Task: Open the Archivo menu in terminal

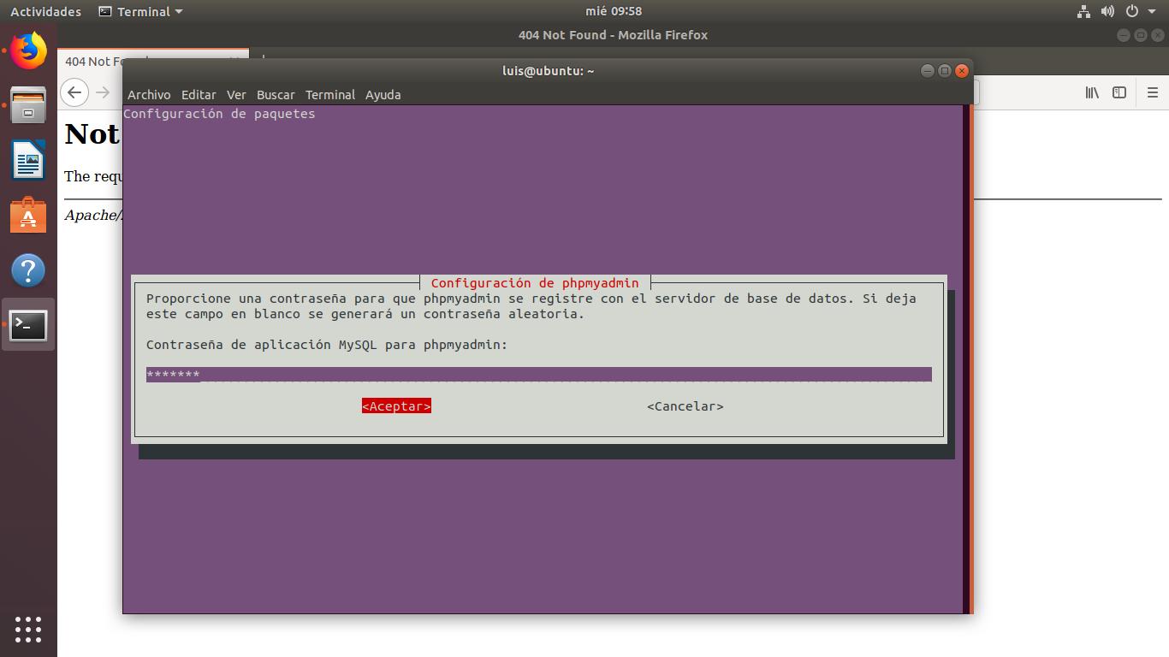Action: point(149,95)
